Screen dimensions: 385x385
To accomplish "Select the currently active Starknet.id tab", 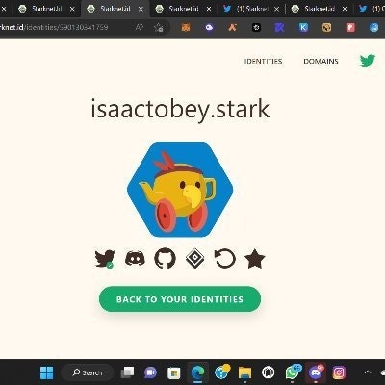I will pyautogui.click(x=115, y=9).
